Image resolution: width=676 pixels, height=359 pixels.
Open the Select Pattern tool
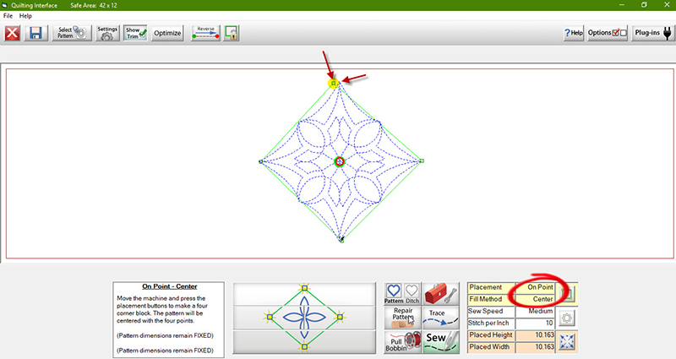(69, 33)
